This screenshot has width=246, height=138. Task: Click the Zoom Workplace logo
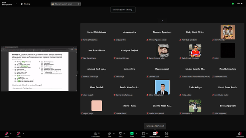tap(7, 4)
